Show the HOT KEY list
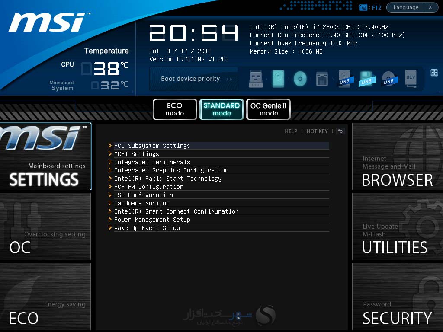Screen dimensions: 443x332 317,131
